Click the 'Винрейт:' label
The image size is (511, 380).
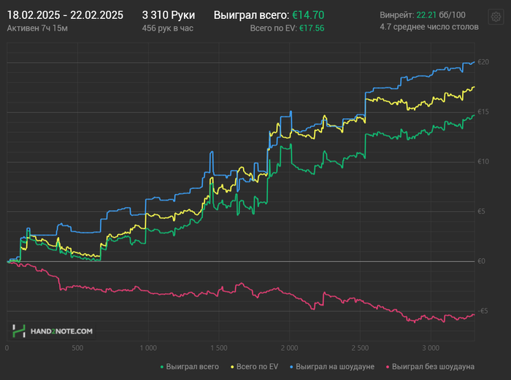pos(397,15)
